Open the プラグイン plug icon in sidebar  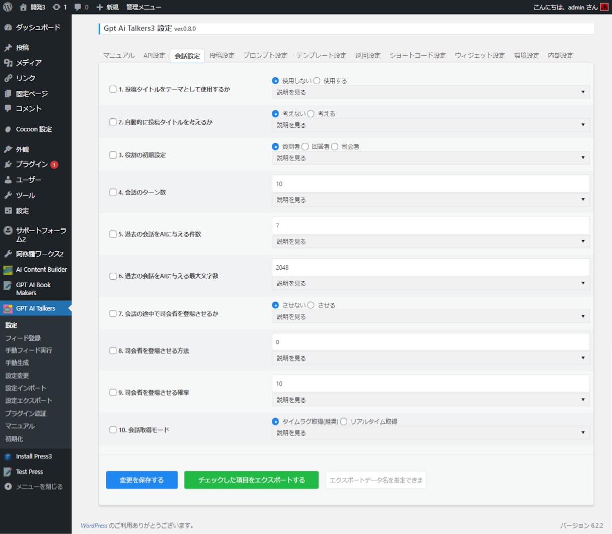tap(8, 164)
